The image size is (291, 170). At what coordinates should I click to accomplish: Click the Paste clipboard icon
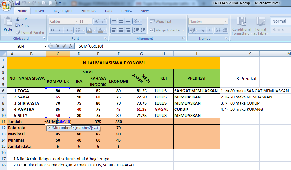click(8, 22)
